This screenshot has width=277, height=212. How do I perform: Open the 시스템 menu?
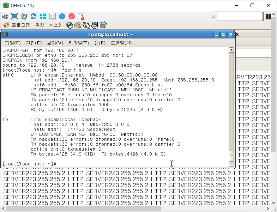(x=56, y=25)
